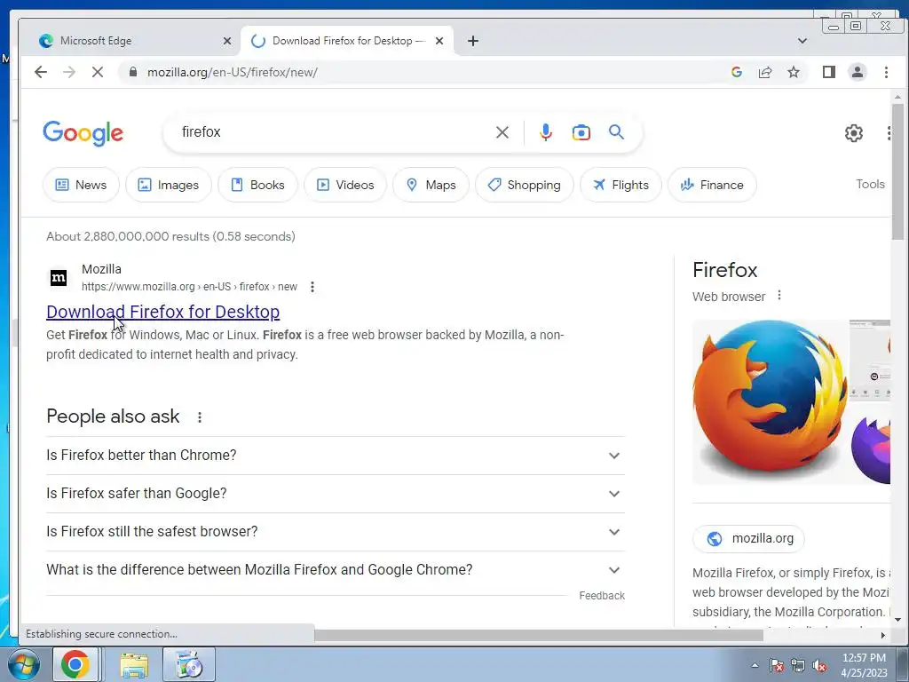Select the Download Firefox for Desktop tab

click(347, 41)
